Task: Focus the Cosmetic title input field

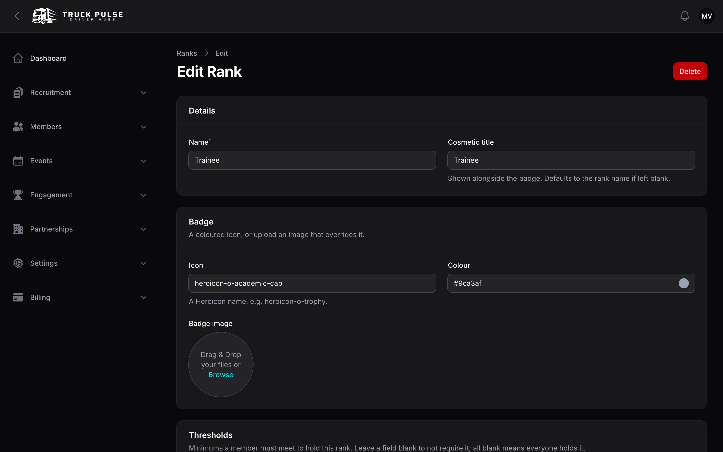Action: click(571, 160)
